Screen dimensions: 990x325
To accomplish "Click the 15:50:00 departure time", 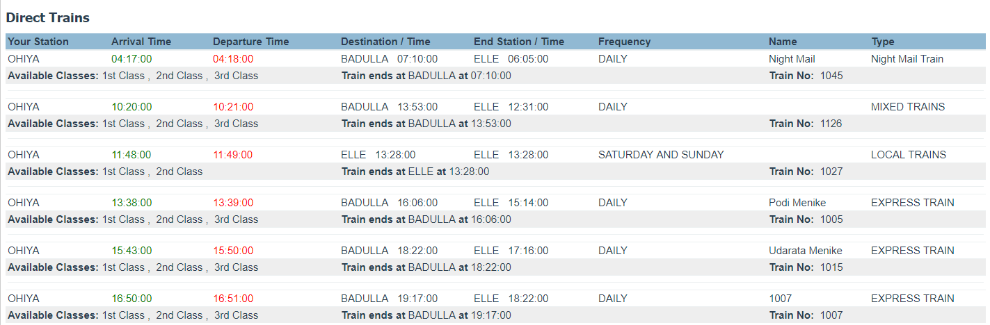I will pyautogui.click(x=233, y=251).
